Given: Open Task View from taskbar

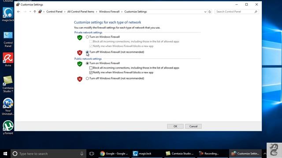Looking at the screenshot, I should (92, 154).
